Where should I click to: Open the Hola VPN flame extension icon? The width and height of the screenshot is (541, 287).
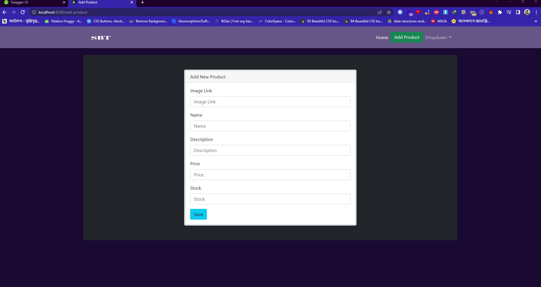(491, 12)
